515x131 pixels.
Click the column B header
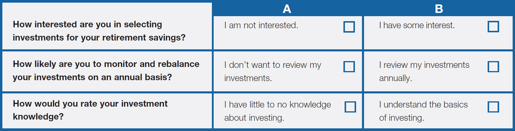439,9
